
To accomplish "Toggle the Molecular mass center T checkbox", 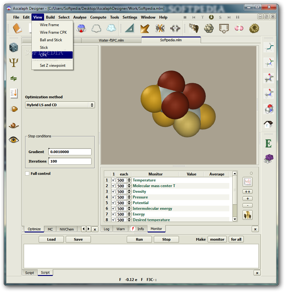I will (x=113, y=186).
